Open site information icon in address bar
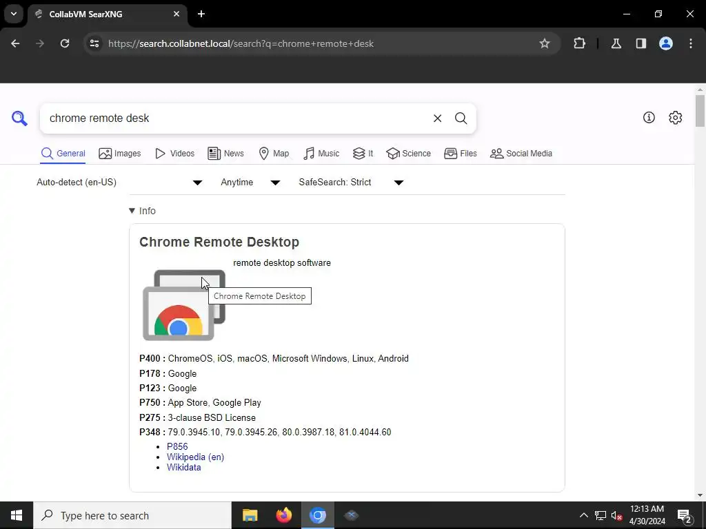 pos(94,43)
